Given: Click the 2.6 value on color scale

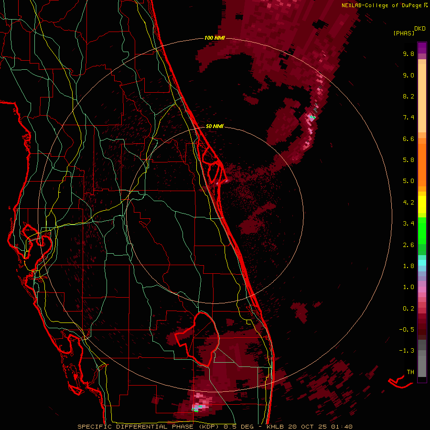Looking at the screenshot, I should (408, 245).
